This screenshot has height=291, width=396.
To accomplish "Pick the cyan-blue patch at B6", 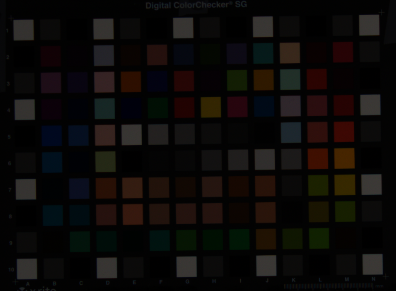I will (52, 162).
